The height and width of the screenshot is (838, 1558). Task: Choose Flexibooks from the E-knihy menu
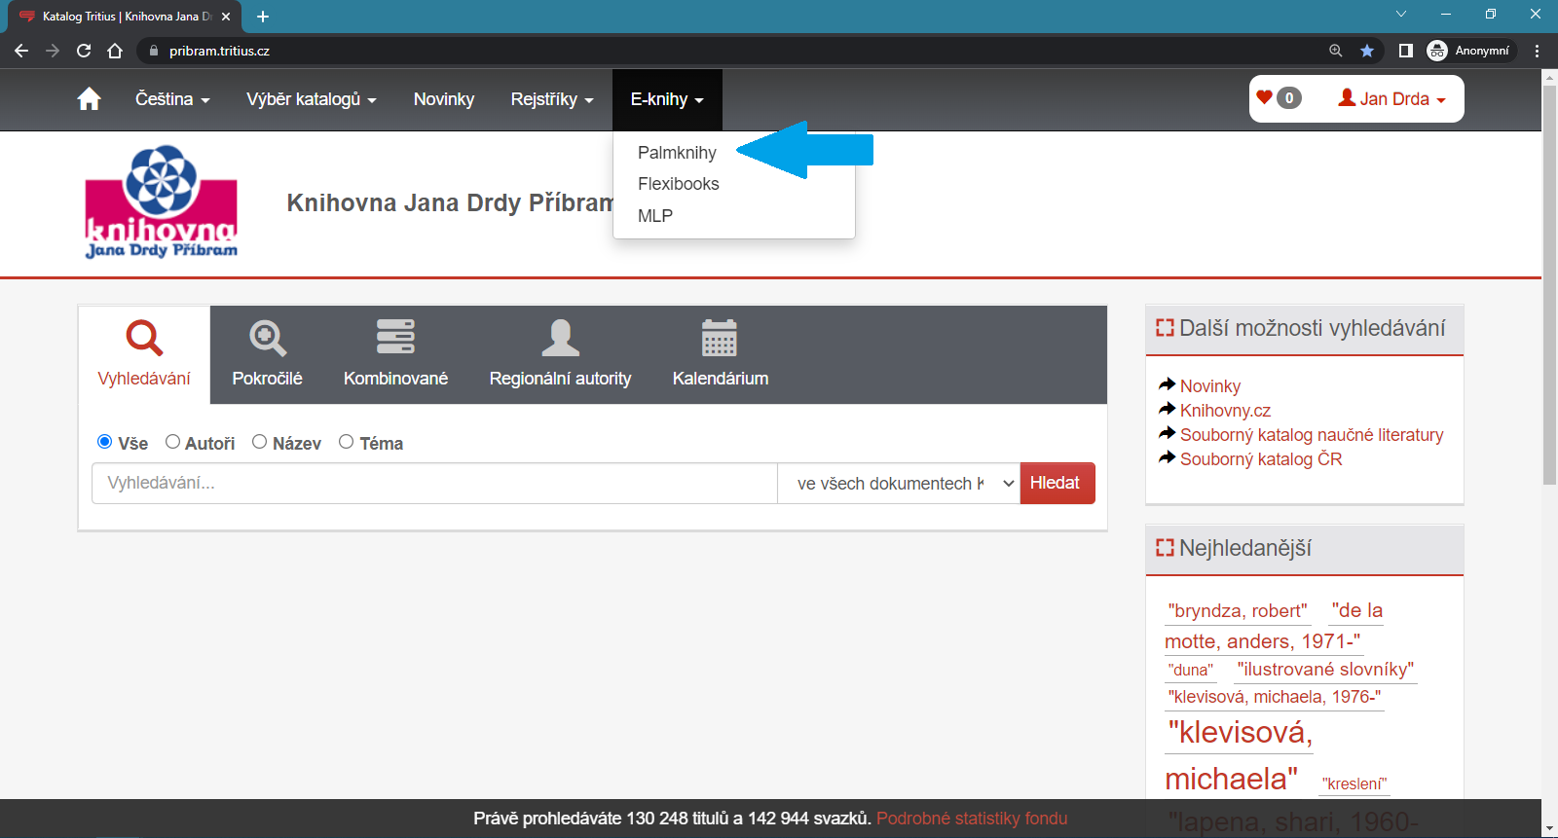[679, 184]
